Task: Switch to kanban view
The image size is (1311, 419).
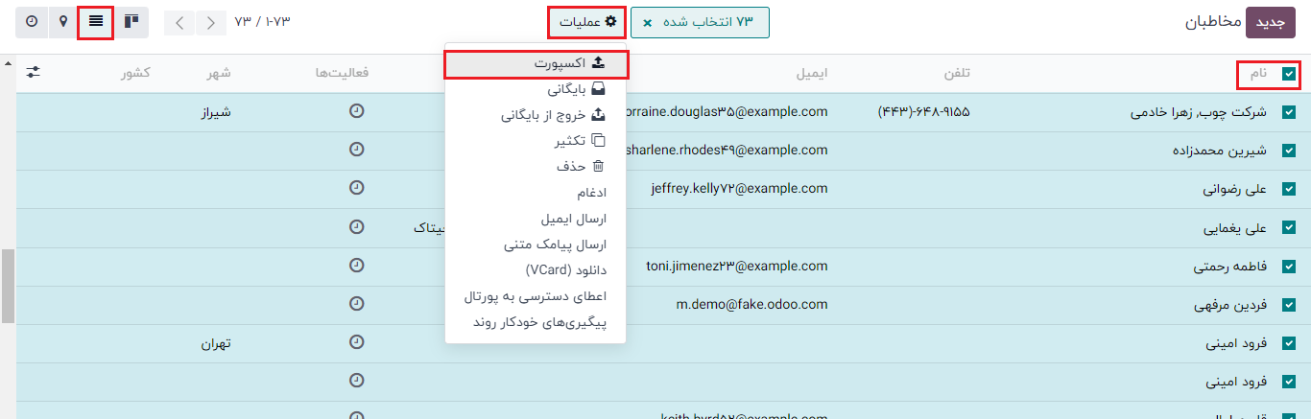Action: [131, 21]
